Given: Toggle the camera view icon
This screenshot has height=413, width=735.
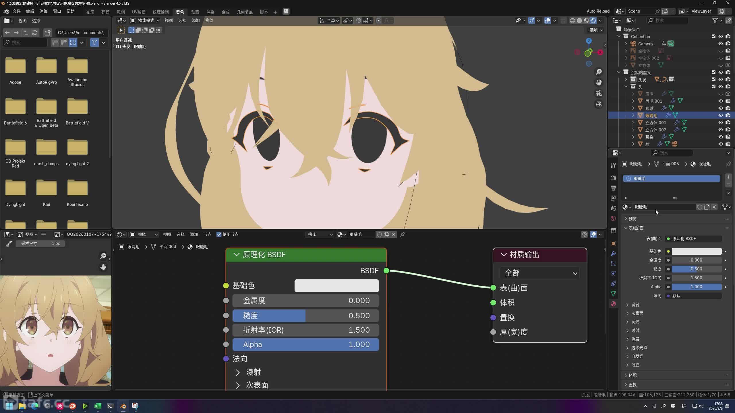Looking at the screenshot, I should pos(599,93).
